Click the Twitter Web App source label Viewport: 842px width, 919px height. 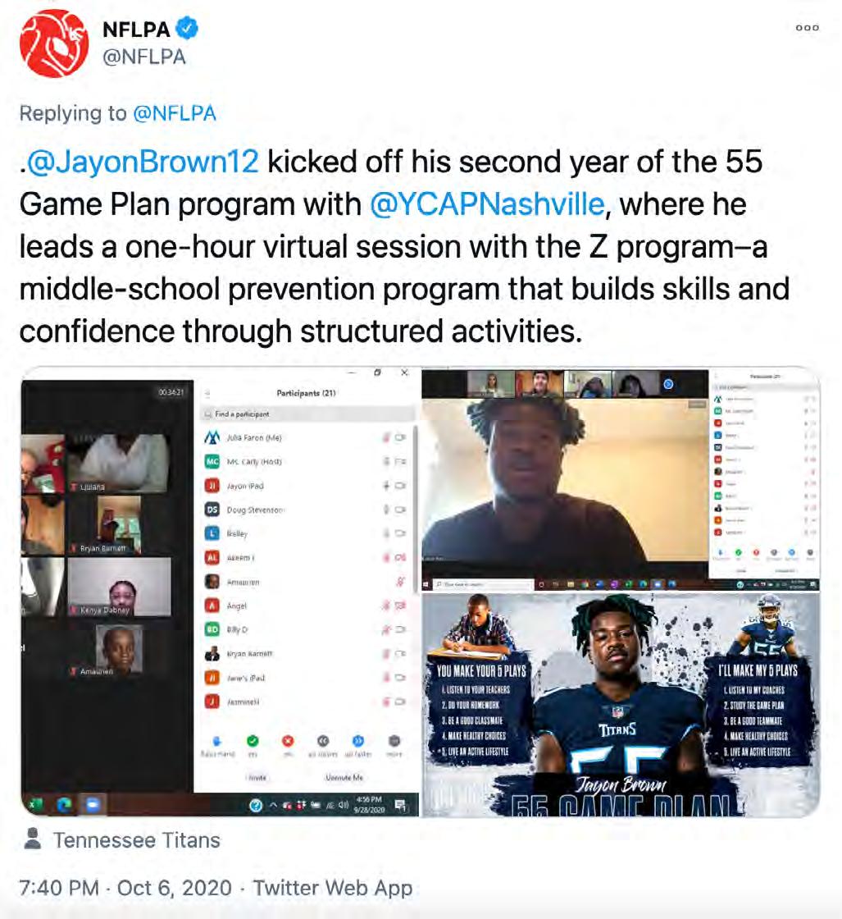tap(333, 887)
